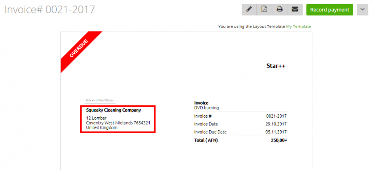The image size is (373, 170).
Task: Click the DVD burning invoice subject
Action: [x=206, y=108]
